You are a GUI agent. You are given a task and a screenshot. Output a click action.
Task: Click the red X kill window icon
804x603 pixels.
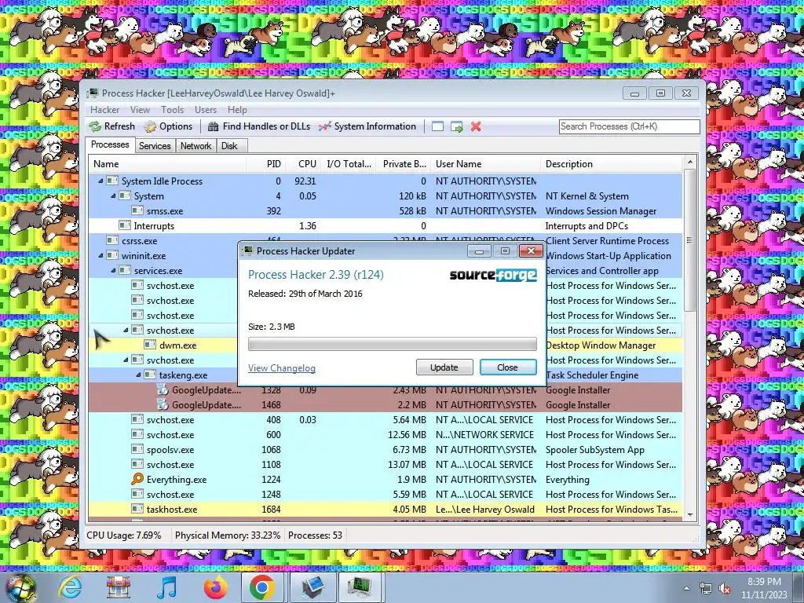[x=476, y=126]
